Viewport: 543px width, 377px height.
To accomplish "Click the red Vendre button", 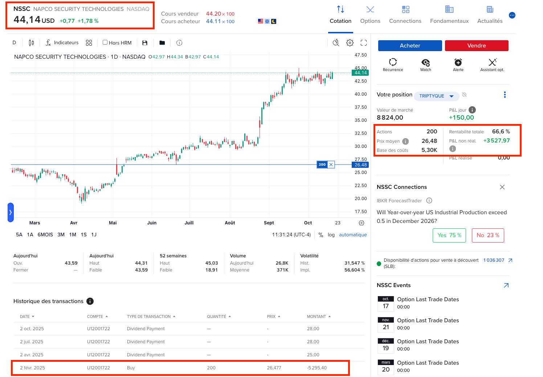I will pyautogui.click(x=477, y=46).
